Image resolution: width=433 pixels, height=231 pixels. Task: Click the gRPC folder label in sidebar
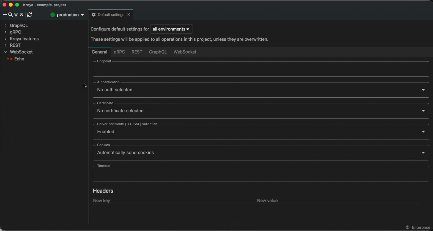(x=15, y=32)
